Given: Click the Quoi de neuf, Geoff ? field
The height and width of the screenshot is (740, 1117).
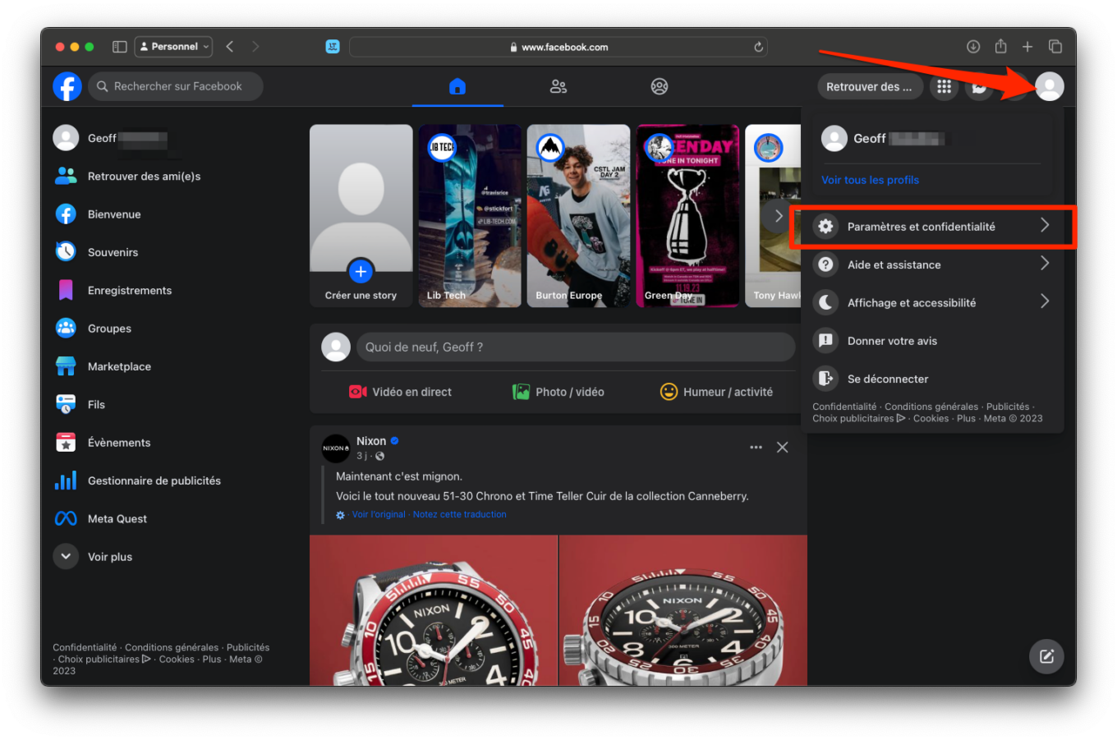Looking at the screenshot, I should tap(576, 347).
